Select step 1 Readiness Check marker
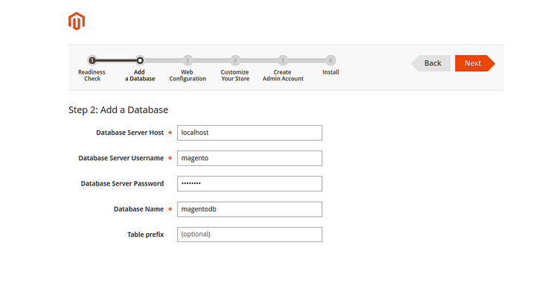The width and height of the screenshot is (558, 286). coord(92,60)
